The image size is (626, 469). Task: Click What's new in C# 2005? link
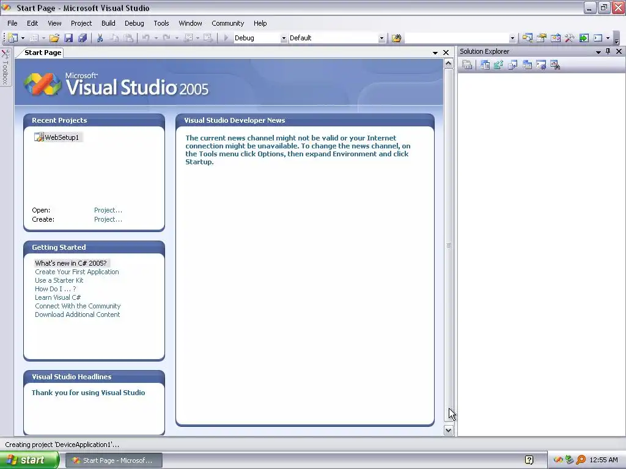click(71, 263)
